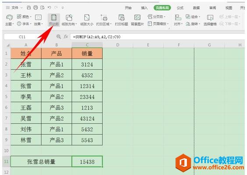This screenshot has height=175, width=247.
Task: Click the Undo arrow icon
Action: tap(49, 7)
